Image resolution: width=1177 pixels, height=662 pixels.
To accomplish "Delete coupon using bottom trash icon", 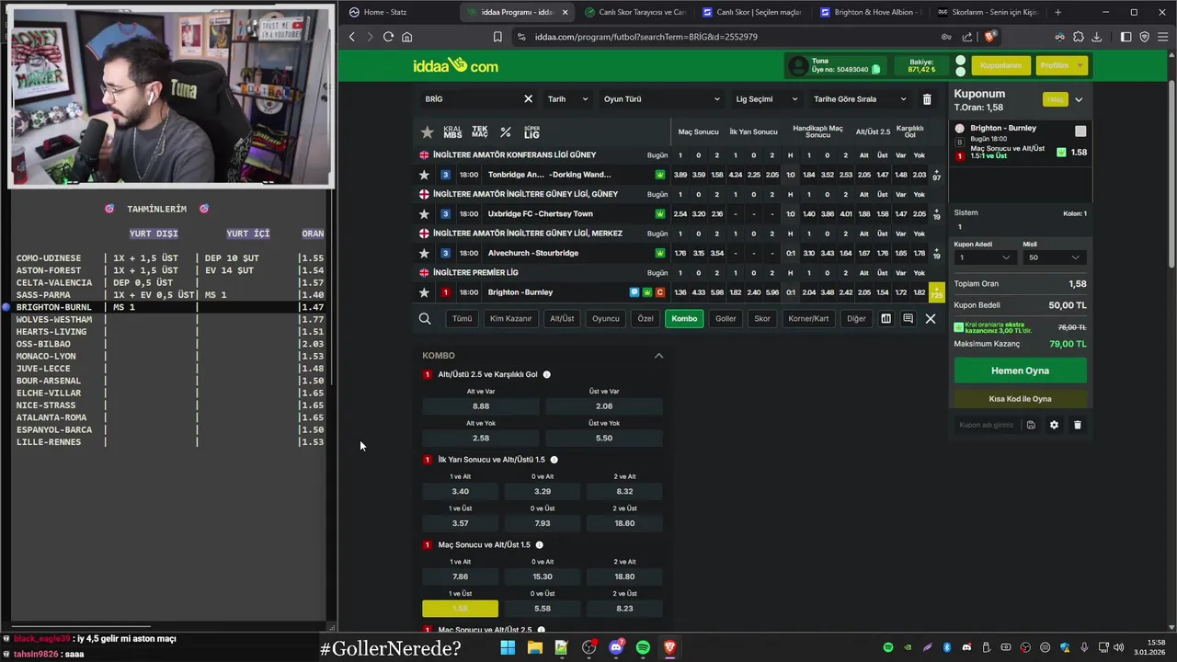I will click(1078, 425).
